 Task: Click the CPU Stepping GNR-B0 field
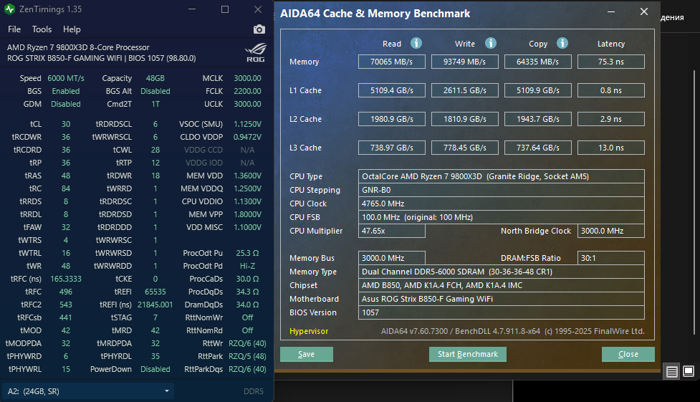[502, 190]
